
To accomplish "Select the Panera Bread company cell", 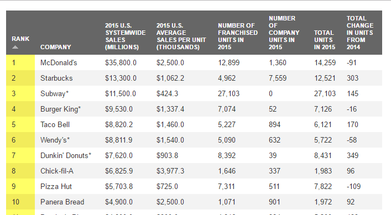I will click(62, 202).
